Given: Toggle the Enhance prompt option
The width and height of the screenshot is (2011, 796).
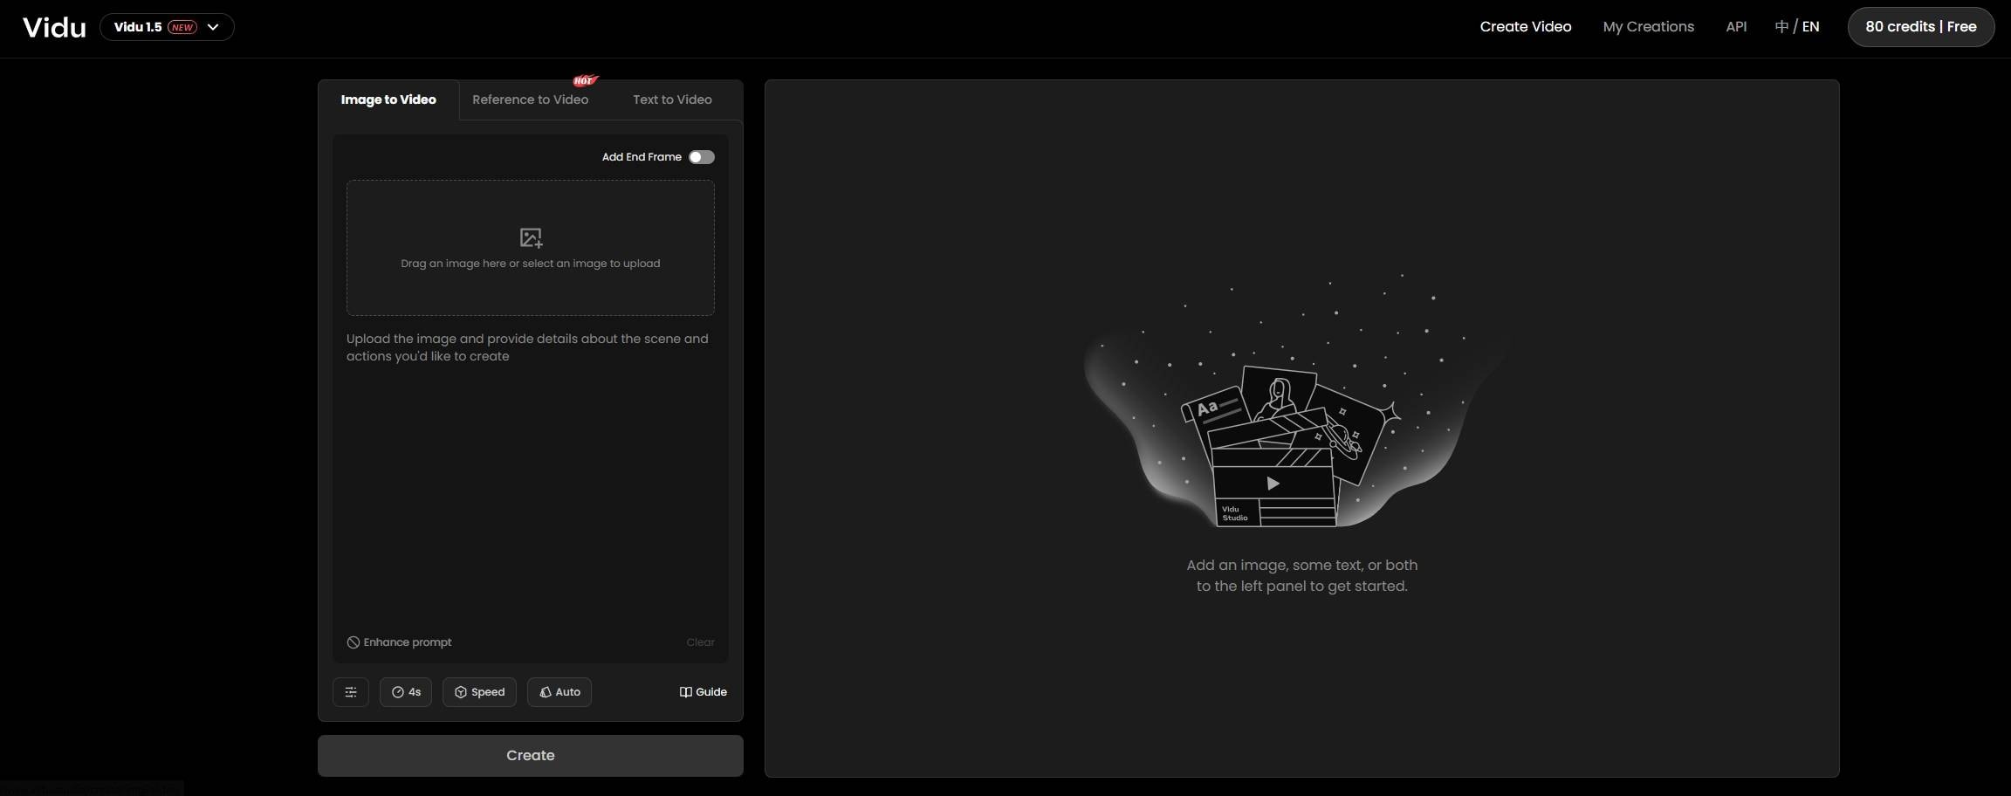Looking at the screenshot, I should 399,642.
